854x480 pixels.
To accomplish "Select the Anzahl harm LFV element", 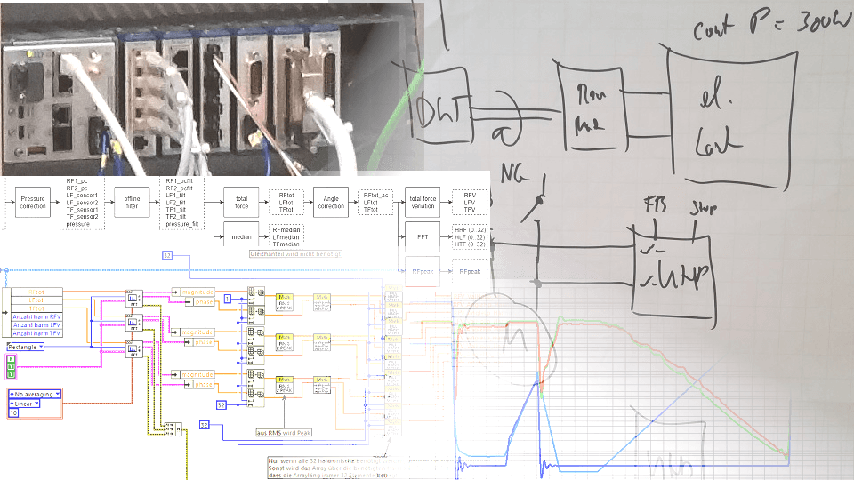I will coord(36,325).
